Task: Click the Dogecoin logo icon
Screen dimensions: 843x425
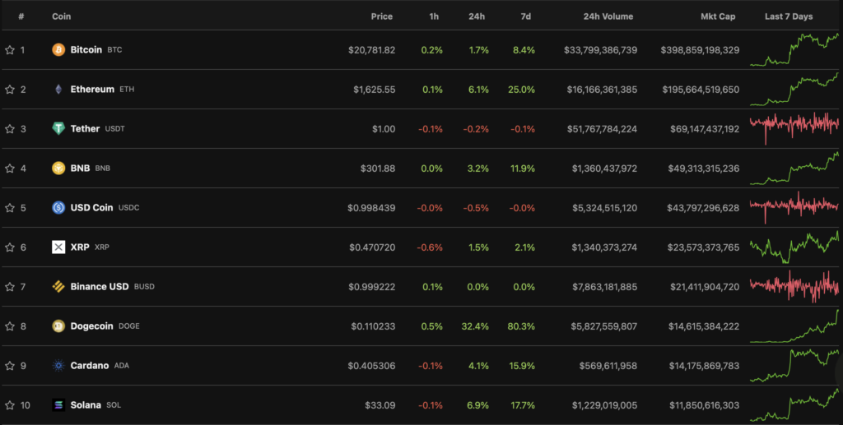Action: [x=58, y=326]
